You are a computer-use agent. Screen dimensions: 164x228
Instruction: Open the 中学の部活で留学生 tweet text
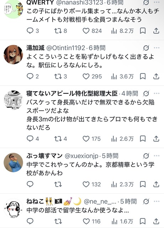point(78,210)
